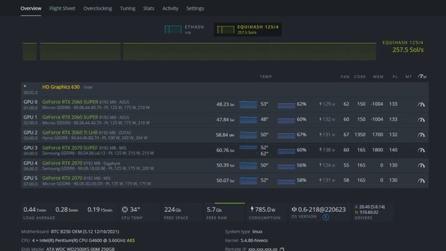Open overclock settings icon for GPU 5
This screenshot has width=446, height=251.
click(x=421, y=181)
